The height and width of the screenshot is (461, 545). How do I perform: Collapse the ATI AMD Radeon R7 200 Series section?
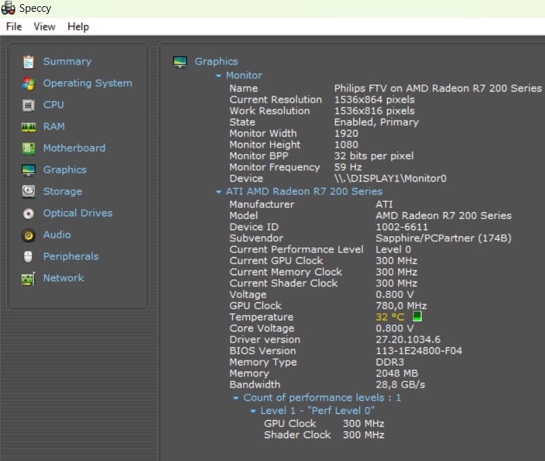tap(219, 191)
